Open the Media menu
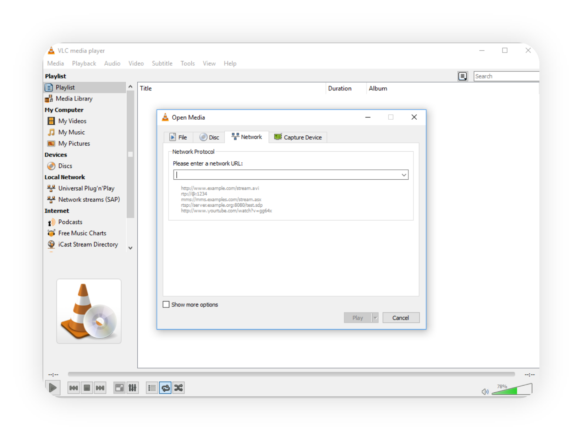The image size is (582, 441). [55, 63]
